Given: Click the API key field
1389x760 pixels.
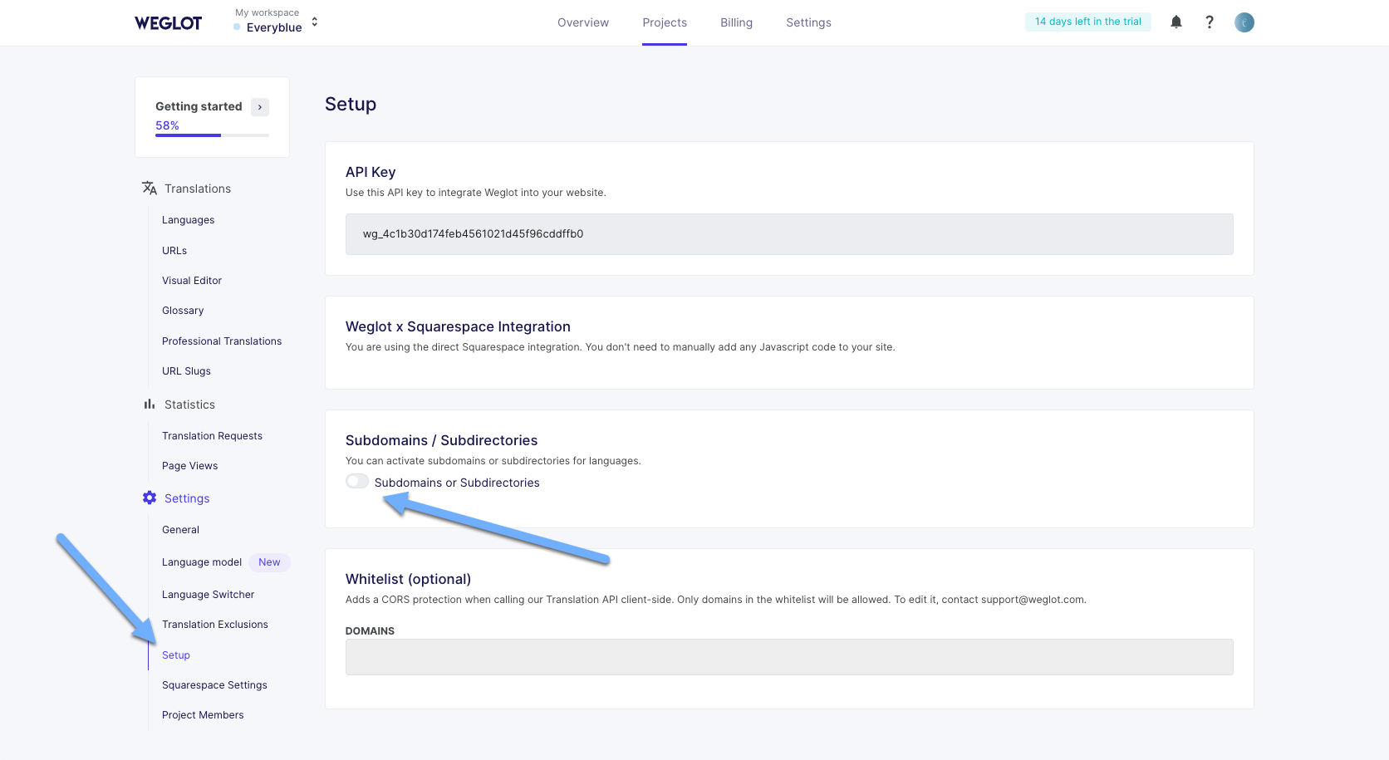Looking at the screenshot, I should pyautogui.click(x=789, y=234).
